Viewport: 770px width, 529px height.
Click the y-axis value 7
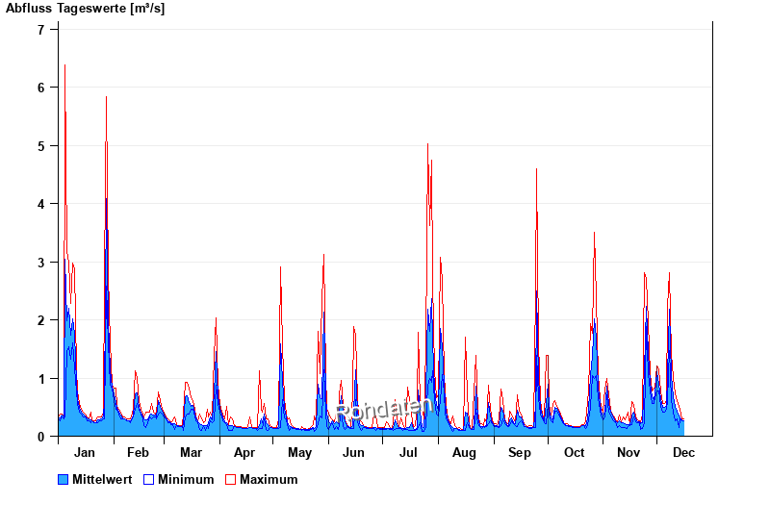click(41, 30)
